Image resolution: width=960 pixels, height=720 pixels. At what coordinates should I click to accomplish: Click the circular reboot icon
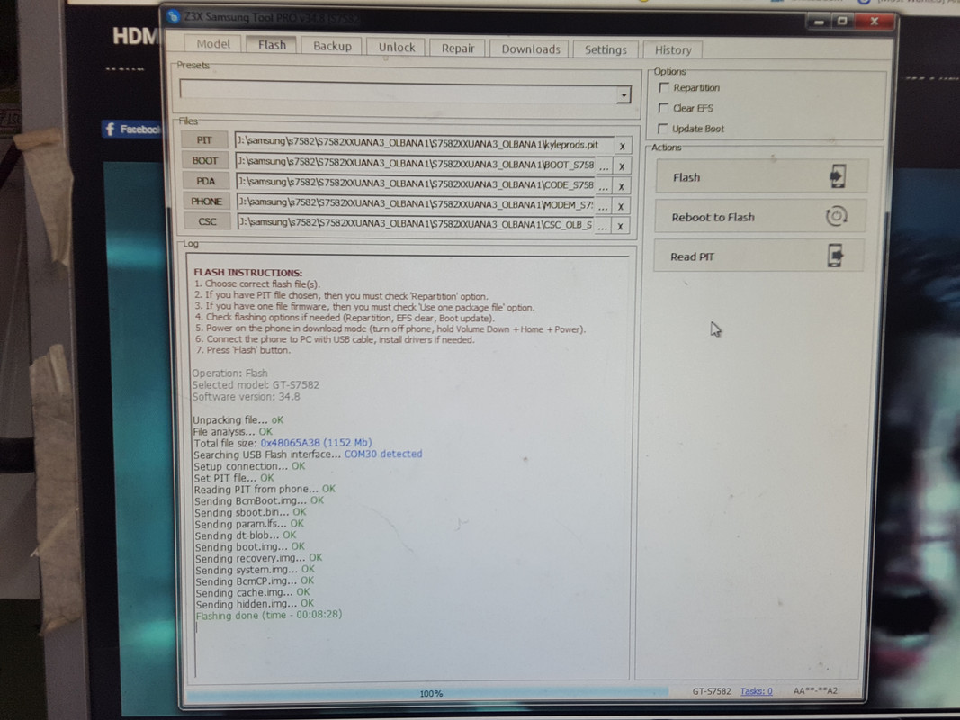point(837,216)
